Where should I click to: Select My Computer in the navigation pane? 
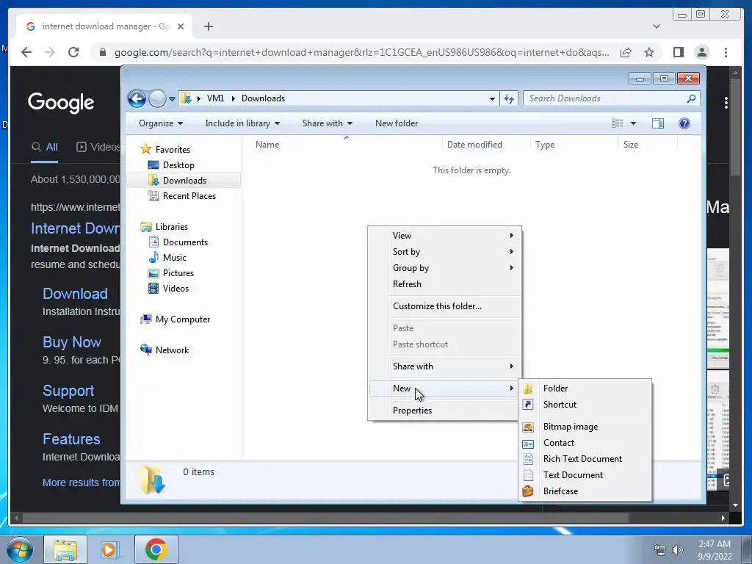click(175, 319)
